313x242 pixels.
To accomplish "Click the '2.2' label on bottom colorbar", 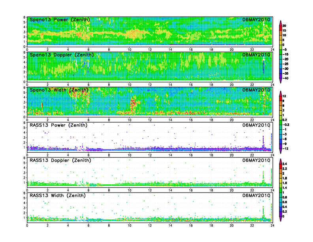I will point(285,169).
